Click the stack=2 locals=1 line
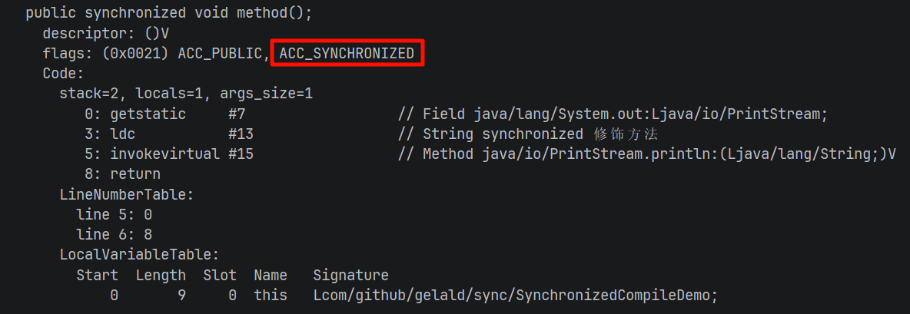The width and height of the screenshot is (910, 314). pos(186,94)
